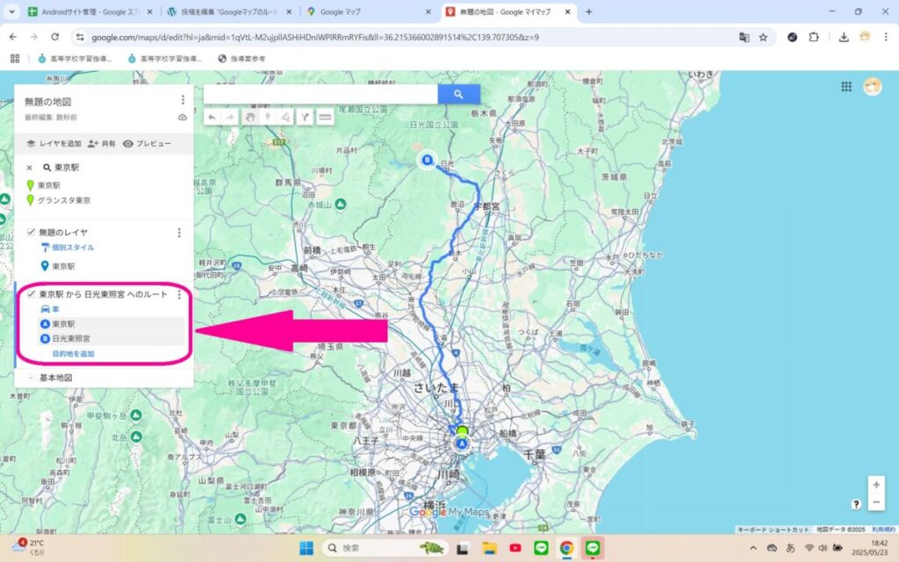Open the Windows Start menu

coord(306,548)
